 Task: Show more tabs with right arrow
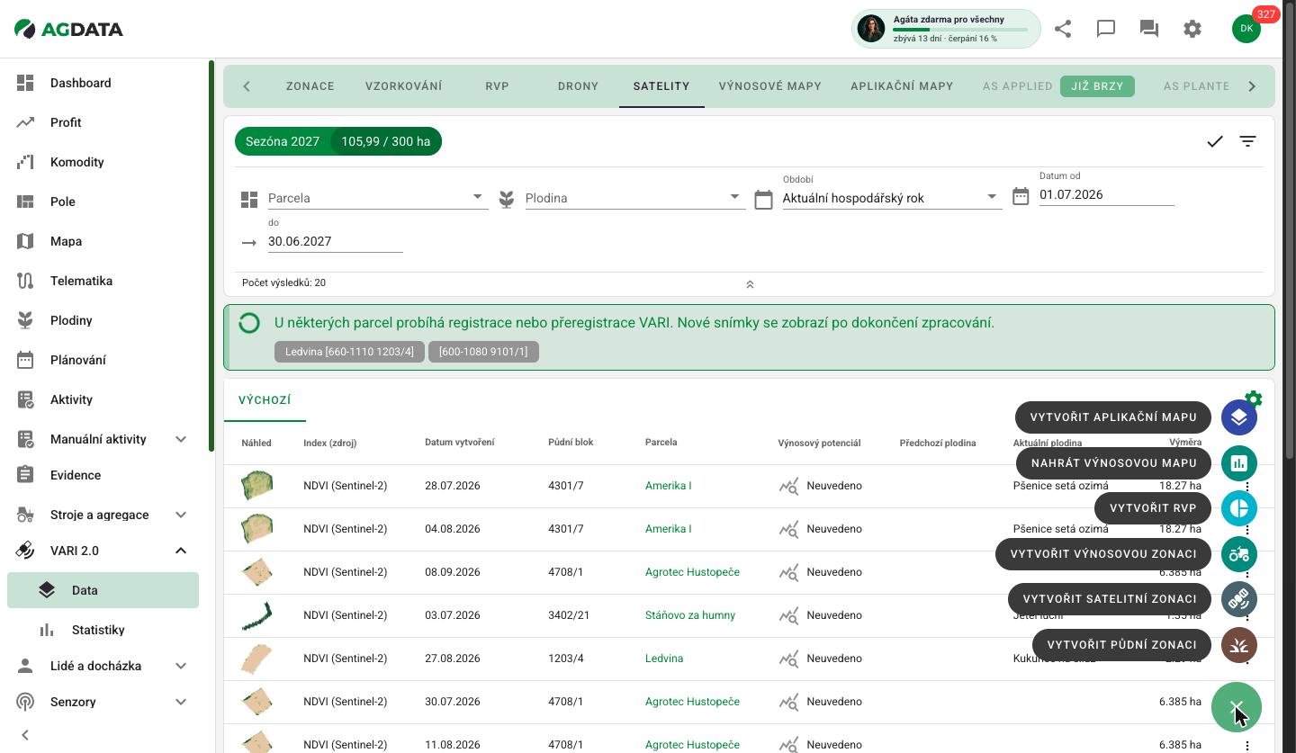[1252, 86]
